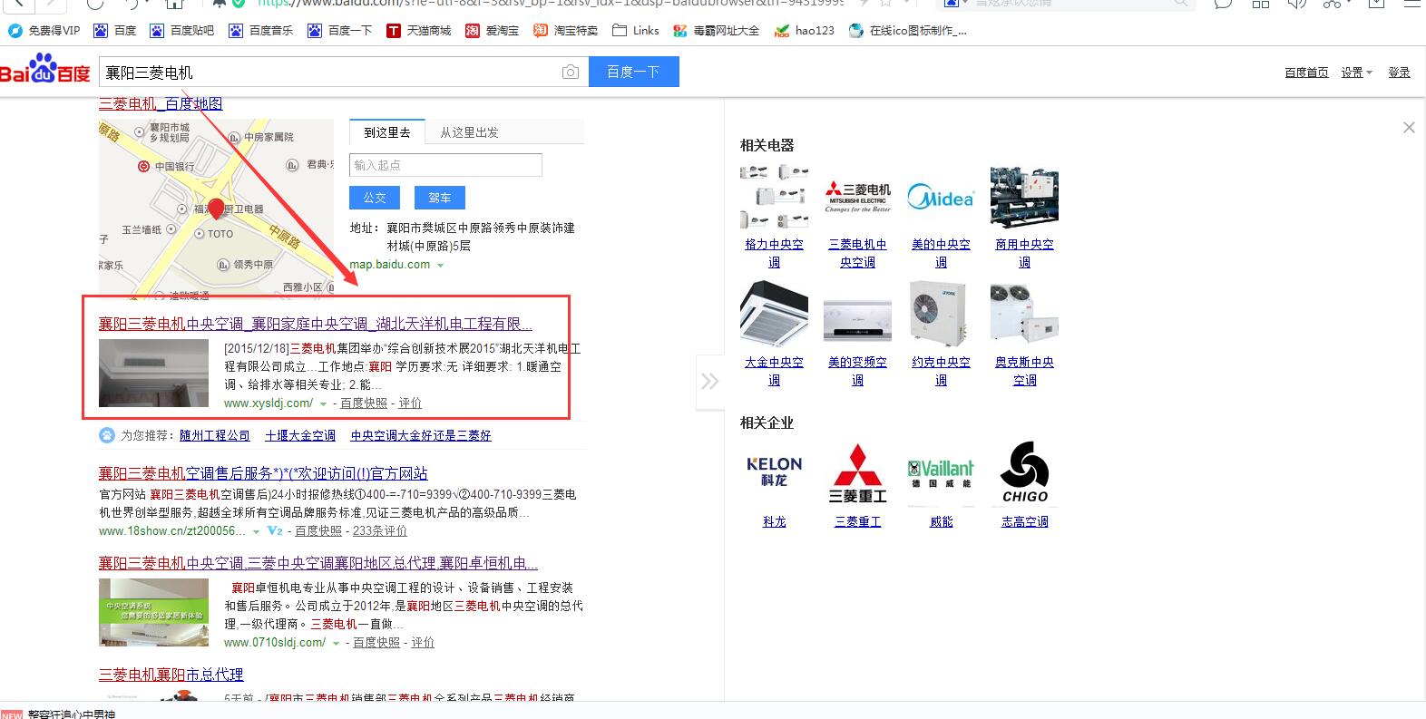Click the 三菱电机 logo thumbnail
This screenshot has width=1426, height=719.
coord(857,197)
